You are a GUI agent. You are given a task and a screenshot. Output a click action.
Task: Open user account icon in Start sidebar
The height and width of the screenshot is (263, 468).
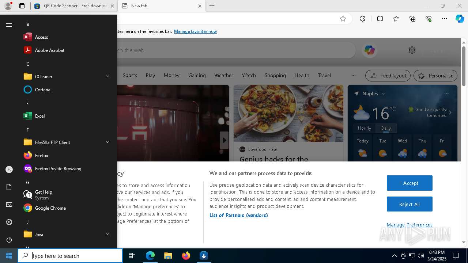(x=9, y=169)
